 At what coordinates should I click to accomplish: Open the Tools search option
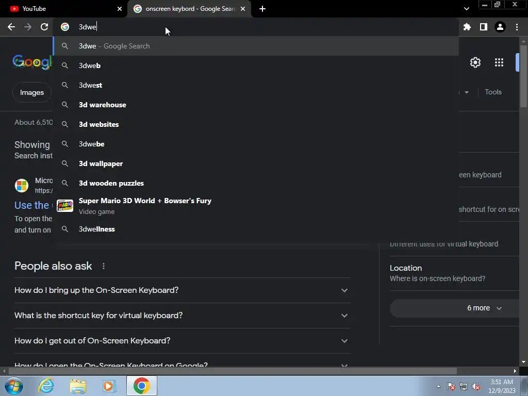pos(493,92)
